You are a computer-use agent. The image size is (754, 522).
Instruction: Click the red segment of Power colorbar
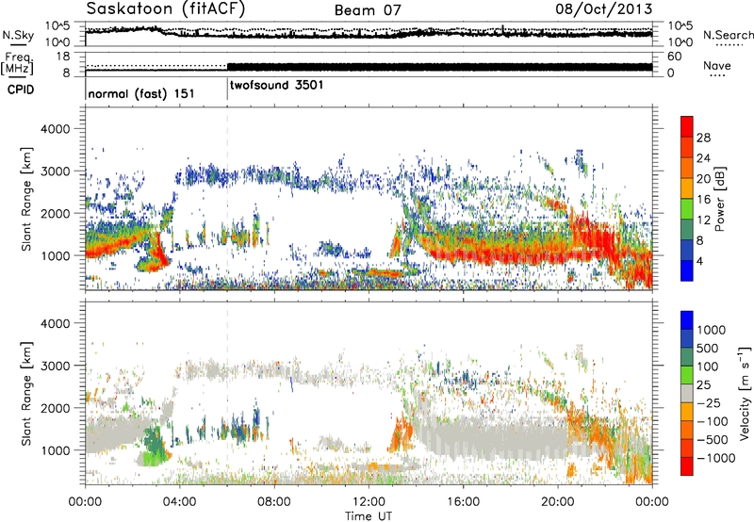tap(687, 127)
